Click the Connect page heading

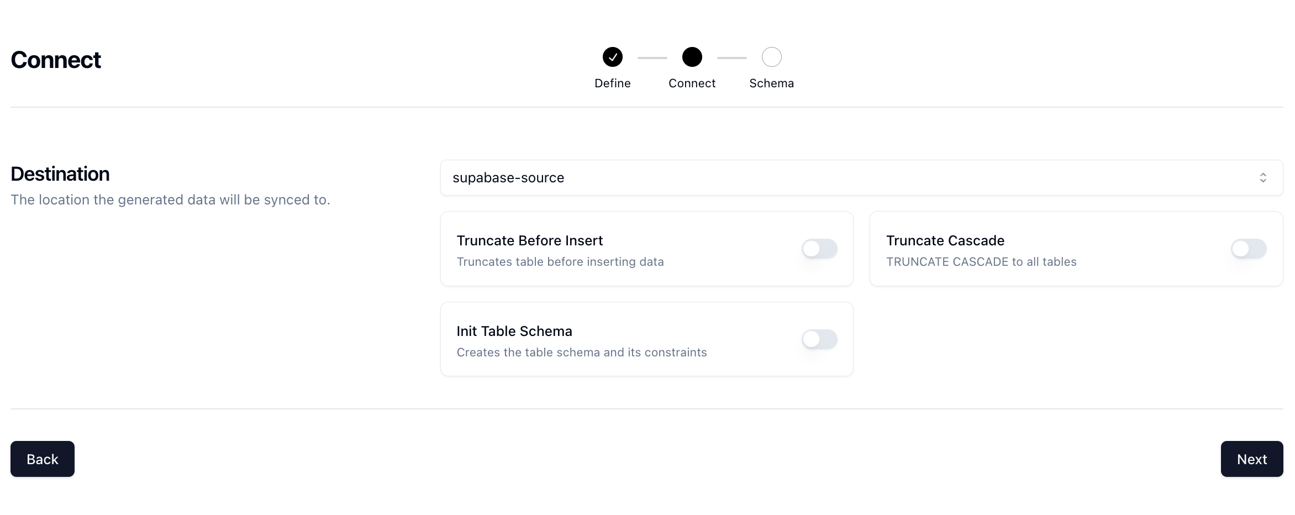tap(55, 60)
